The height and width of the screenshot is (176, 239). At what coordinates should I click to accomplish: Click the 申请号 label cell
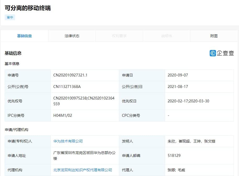pos(28,75)
